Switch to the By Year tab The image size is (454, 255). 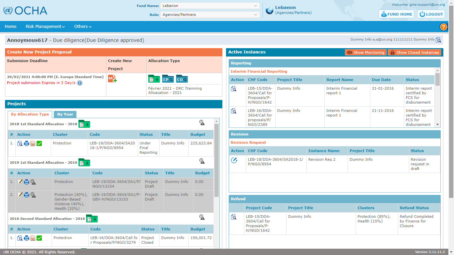(65, 114)
